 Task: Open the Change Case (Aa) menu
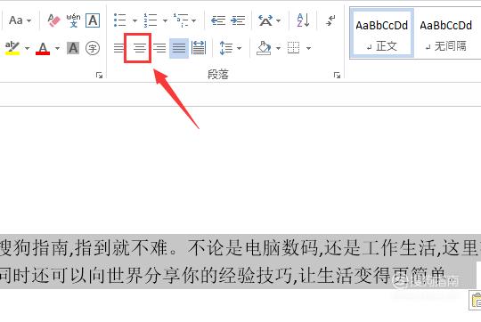tap(20, 20)
